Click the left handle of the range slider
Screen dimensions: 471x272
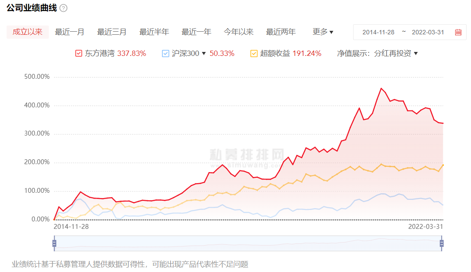pyautogui.click(x=55, y=243)
